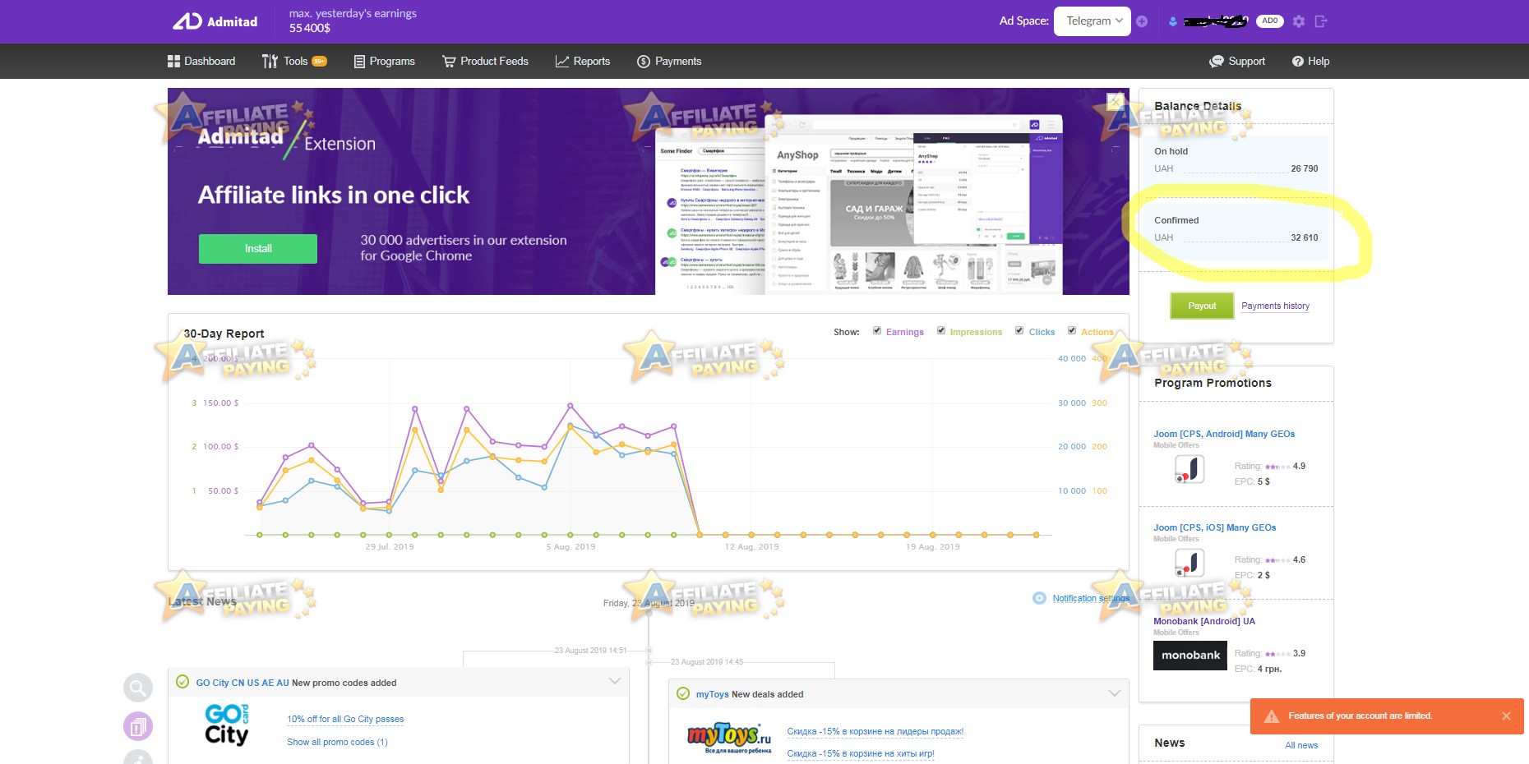
Task: Click the Admitad logo
Action: click(x=215, y=21)
